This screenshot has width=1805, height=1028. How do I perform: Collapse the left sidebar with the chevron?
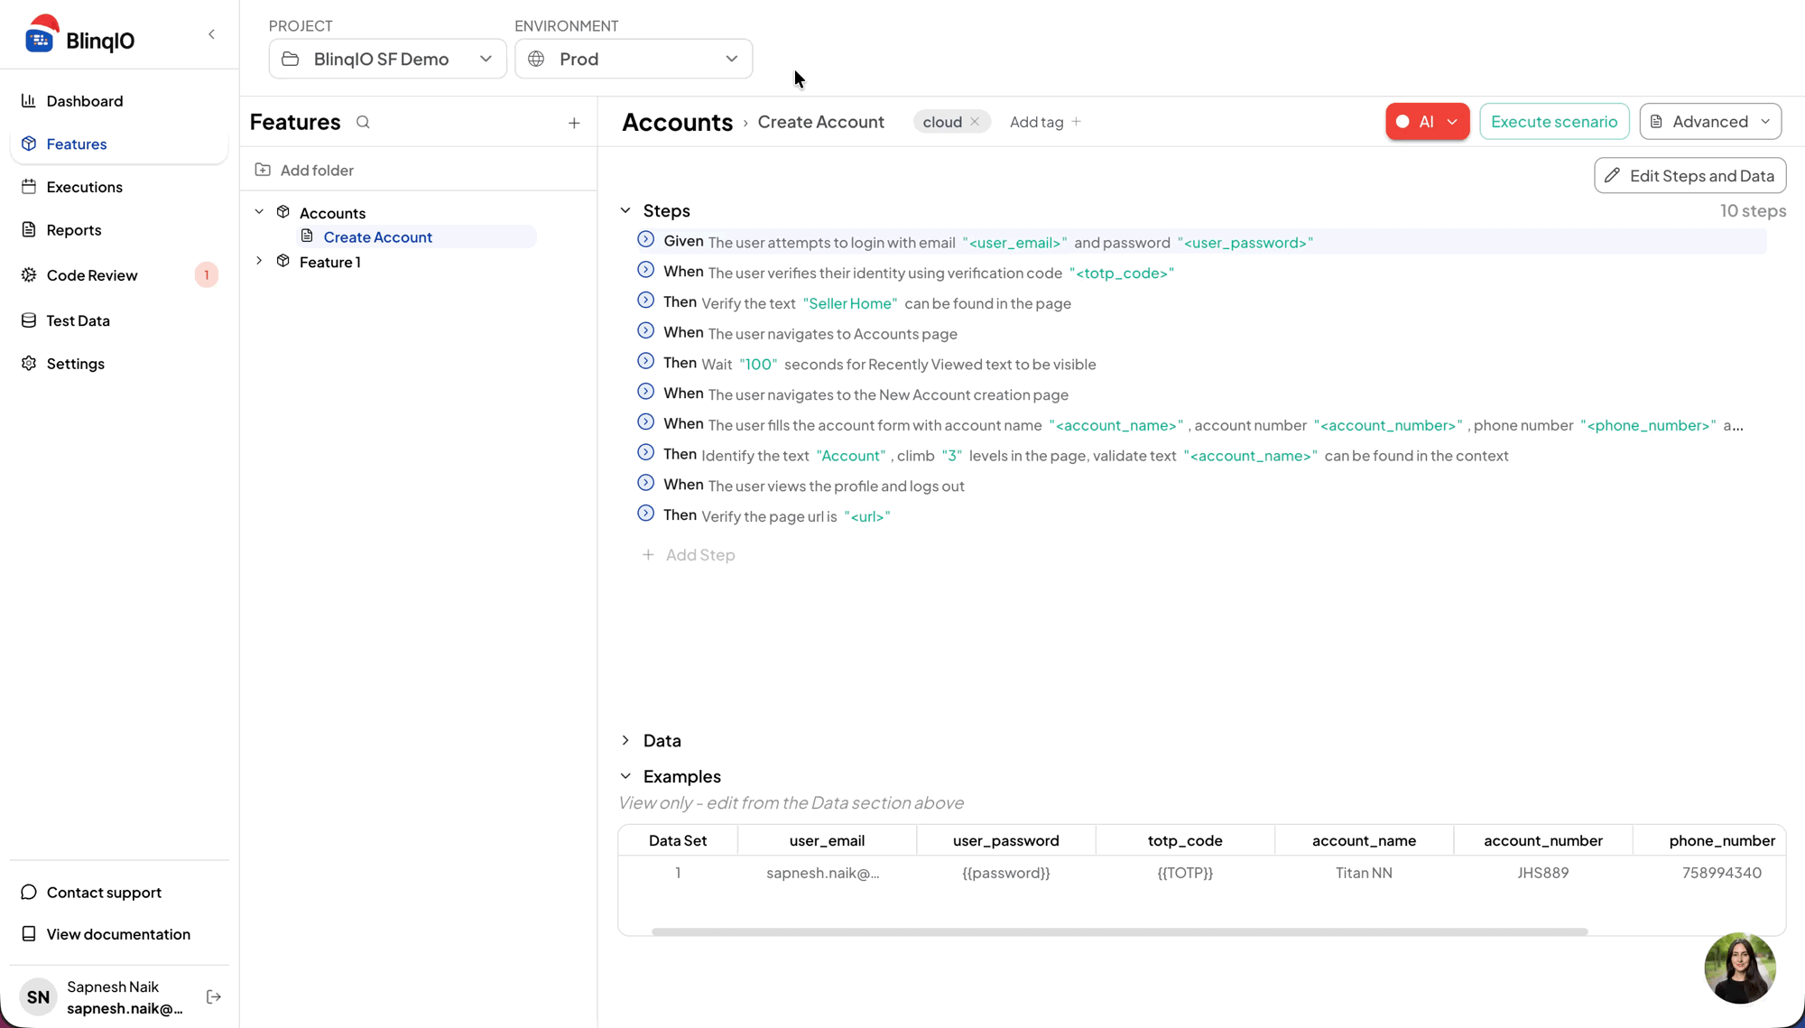(x=211, y=34)
